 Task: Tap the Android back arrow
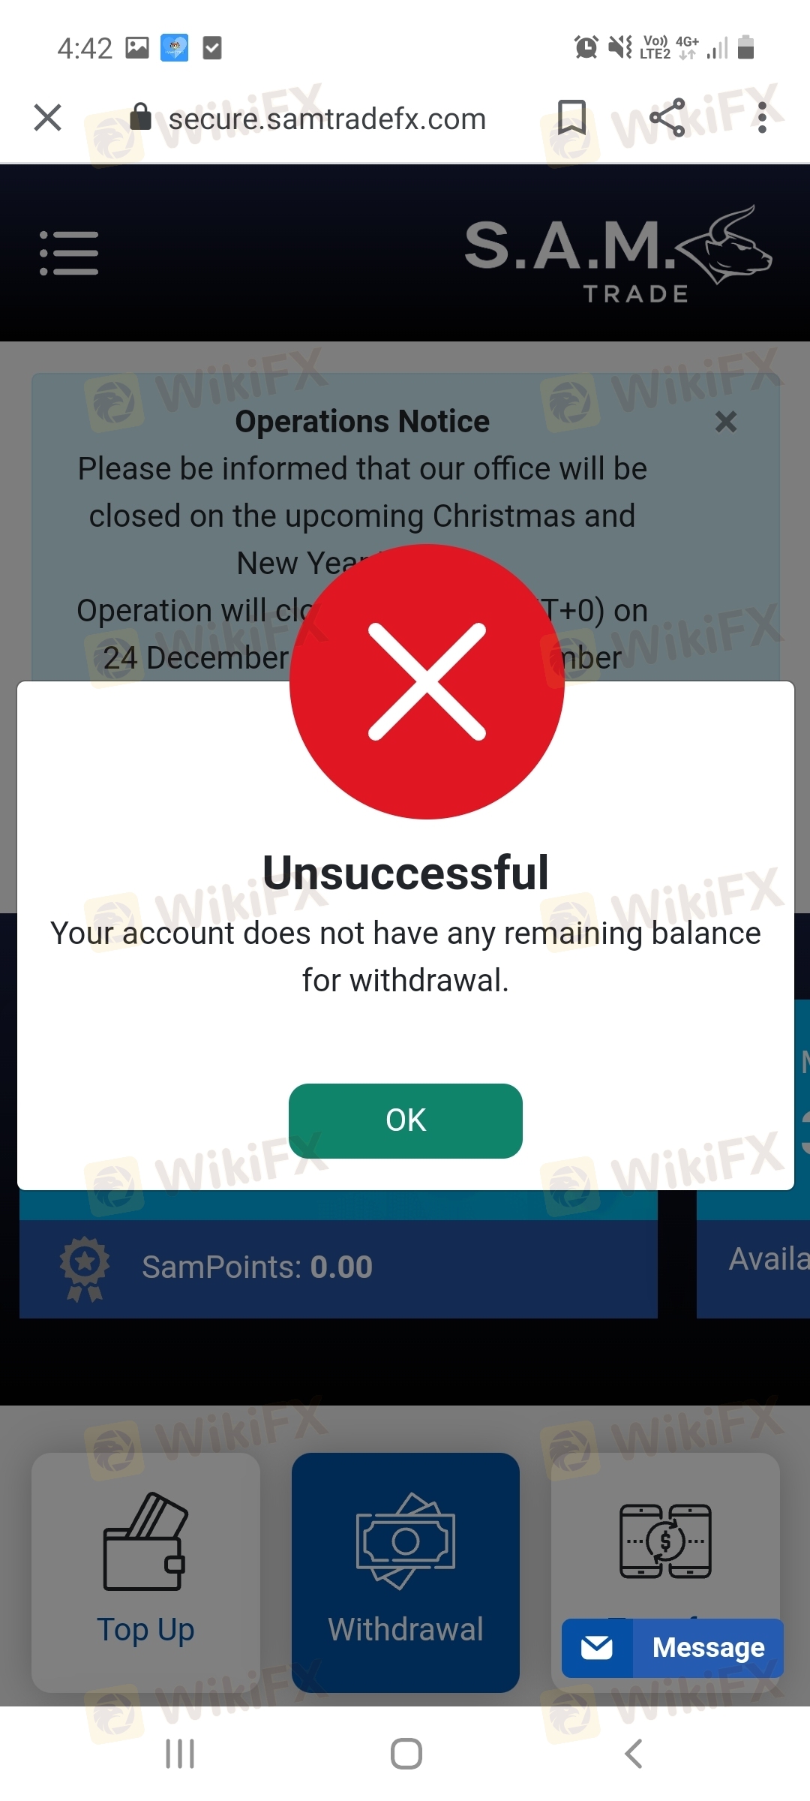pos(634,1754)
